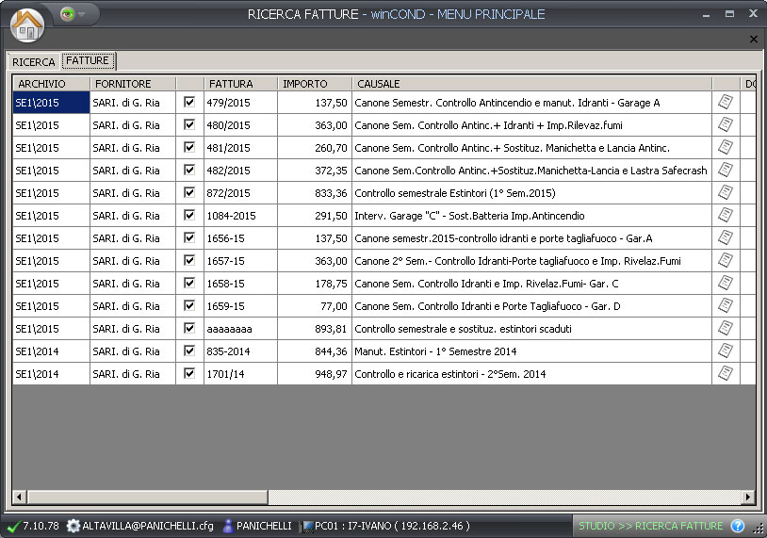Image resolution: width=767 pixels, height=538 pixels.
Task: Open document icon for invoice 479/2015
Action: 725,102
